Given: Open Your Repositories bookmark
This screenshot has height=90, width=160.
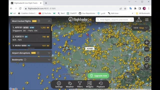Looking at the screenshot, I should (x=87, y=13).
